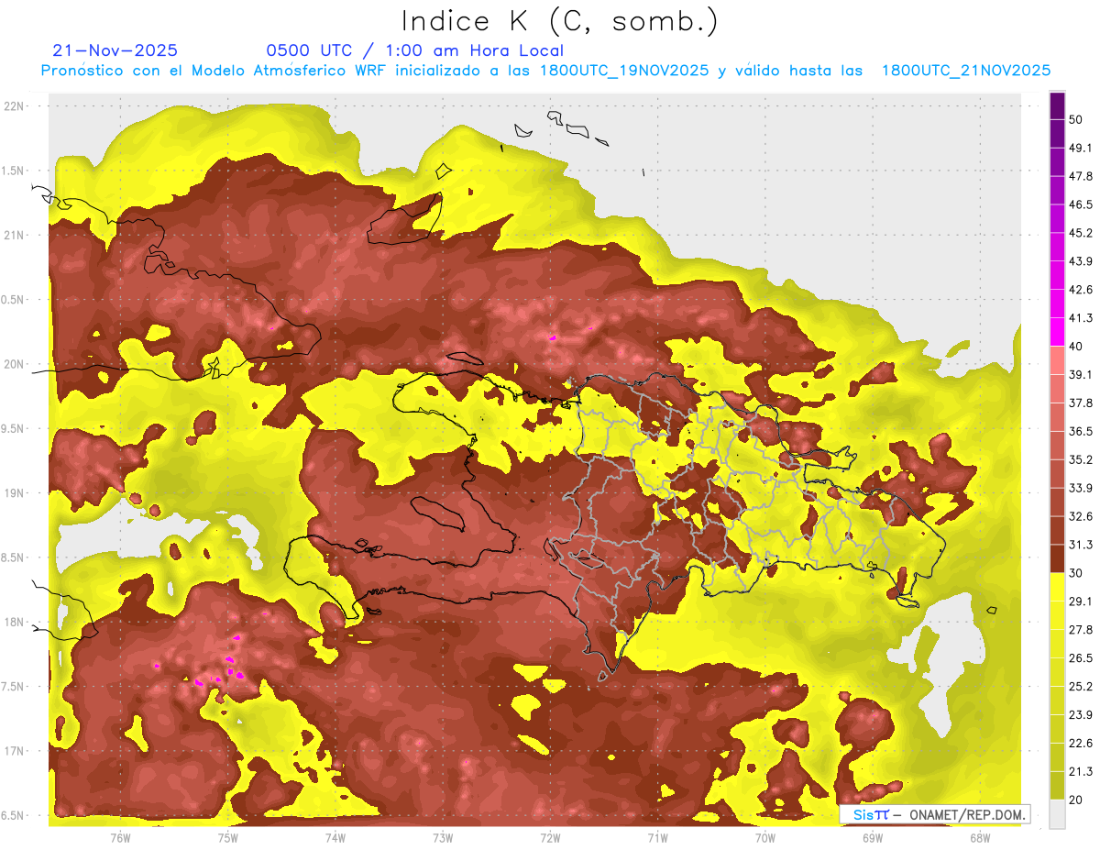
Task: Select the "36.5" color scale value
Action: click(x=1081, y=431)
